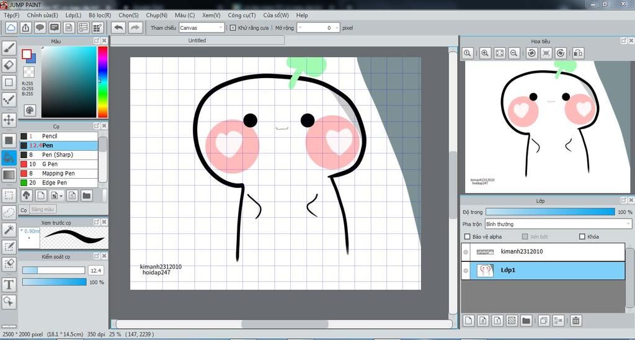The height and width of the screenshot is (340, 635).
Task: Select the Bucket fill tool
Action: click(x=9, y=158)
